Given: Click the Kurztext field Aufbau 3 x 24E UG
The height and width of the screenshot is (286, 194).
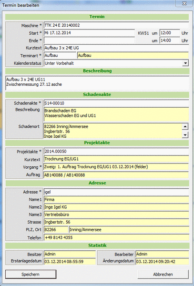Looking at the screenshot, I should coord(116,48).
